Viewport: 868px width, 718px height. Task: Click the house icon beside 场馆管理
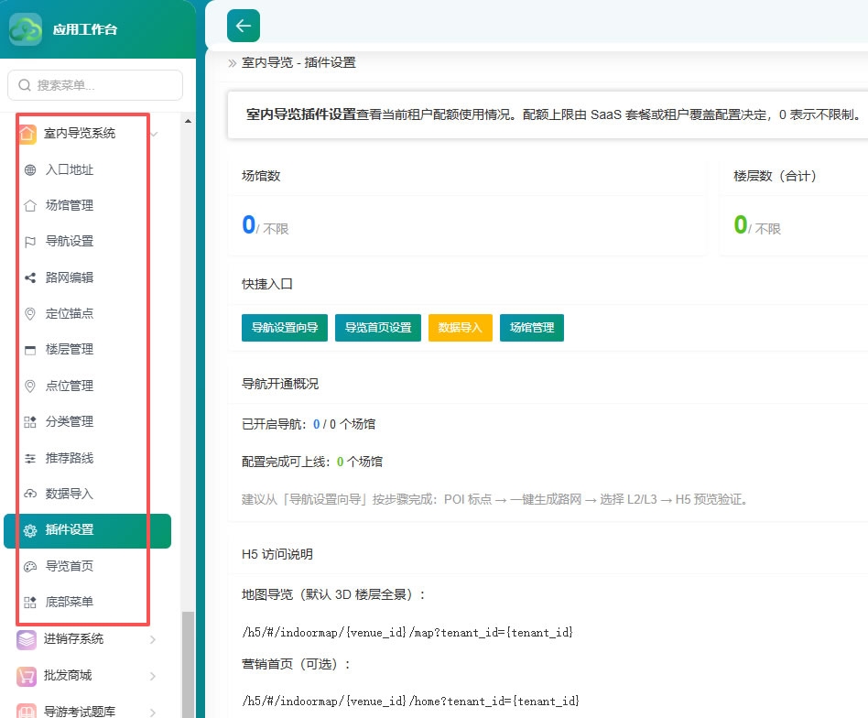click(30, 206)
